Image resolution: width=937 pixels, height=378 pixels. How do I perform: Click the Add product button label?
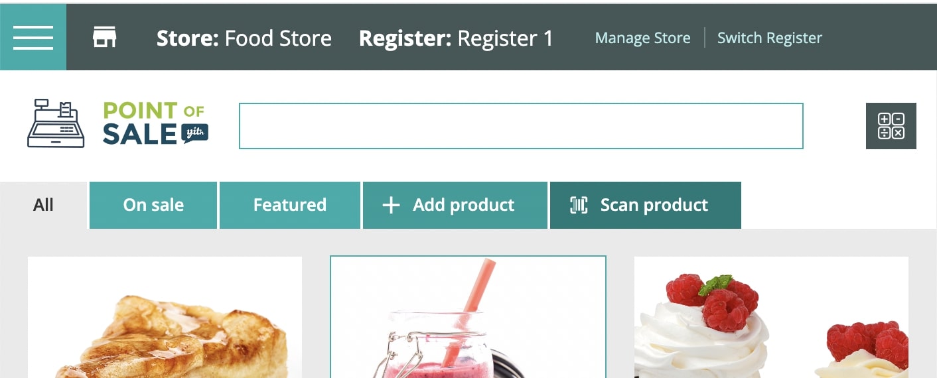[463, 205]
